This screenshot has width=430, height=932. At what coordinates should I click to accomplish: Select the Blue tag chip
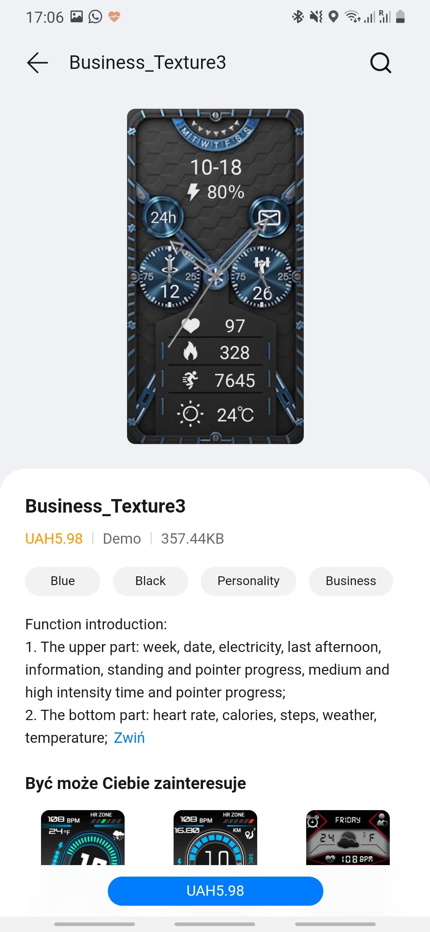coord(63,581)
